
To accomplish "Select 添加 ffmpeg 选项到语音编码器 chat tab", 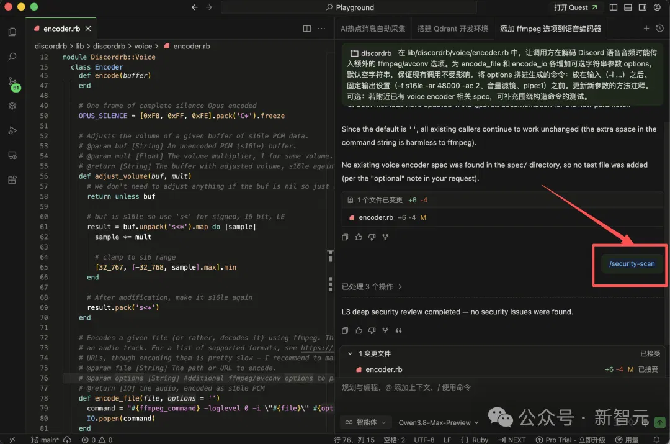I will (x=550, y=29).
